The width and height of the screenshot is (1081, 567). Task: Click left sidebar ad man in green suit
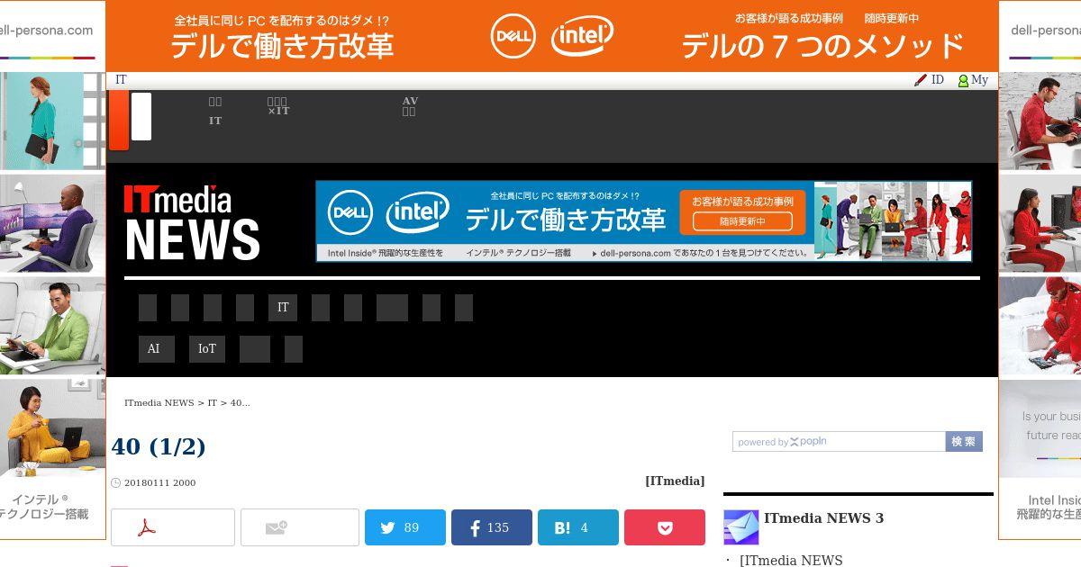pyautogui.click(x=53, y=325)
